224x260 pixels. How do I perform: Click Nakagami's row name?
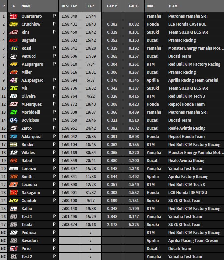(31, 192)
